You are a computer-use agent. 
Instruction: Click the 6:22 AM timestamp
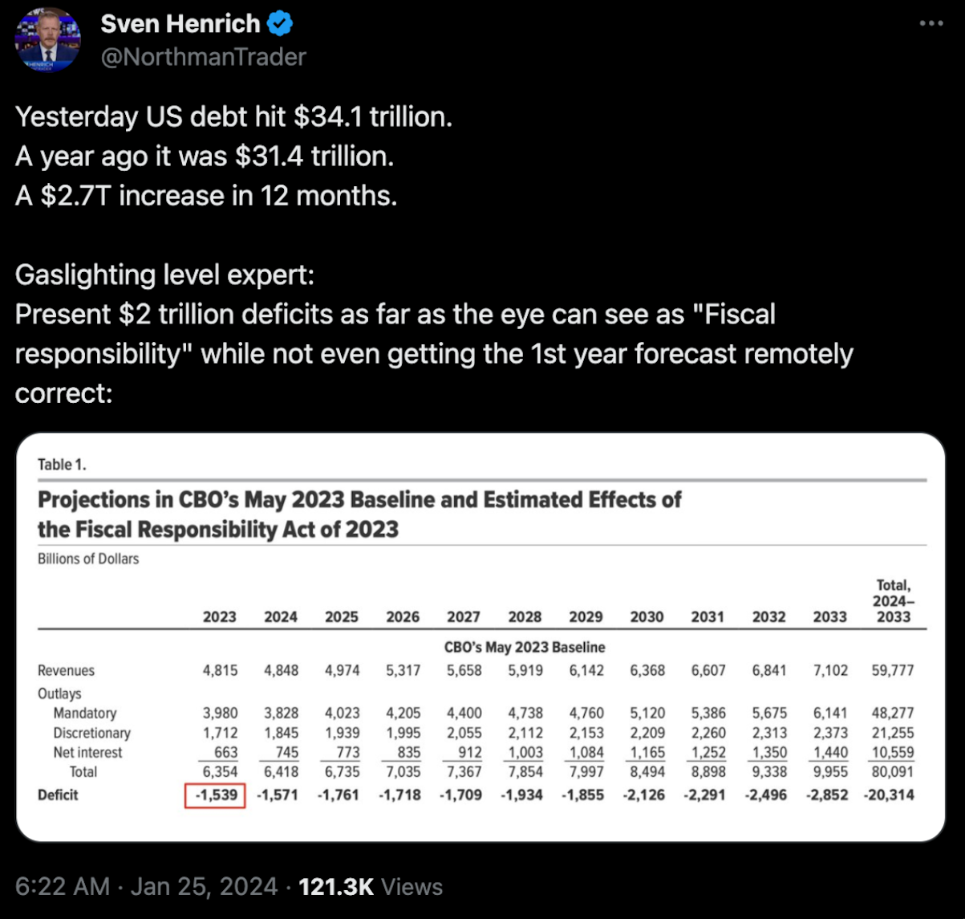point(63,886)
